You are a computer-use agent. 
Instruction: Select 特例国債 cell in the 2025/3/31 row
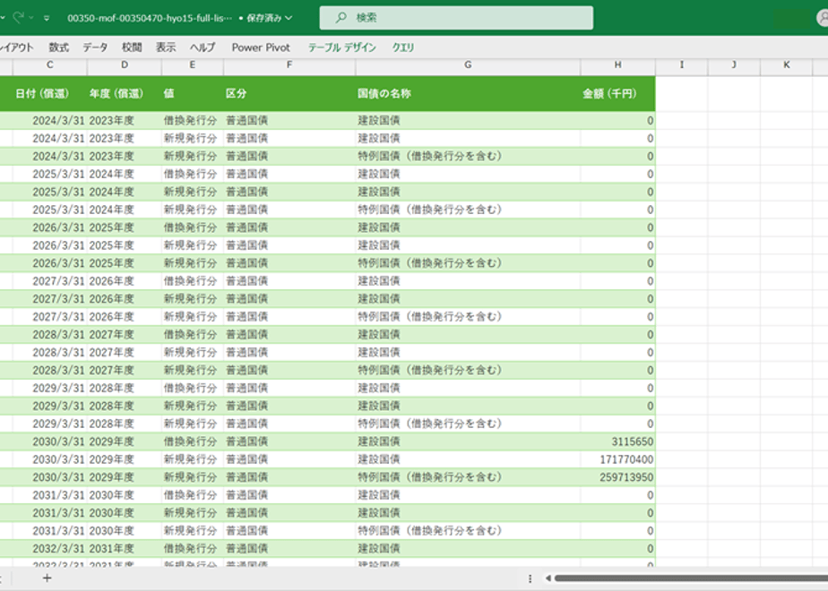pos(468,210)
